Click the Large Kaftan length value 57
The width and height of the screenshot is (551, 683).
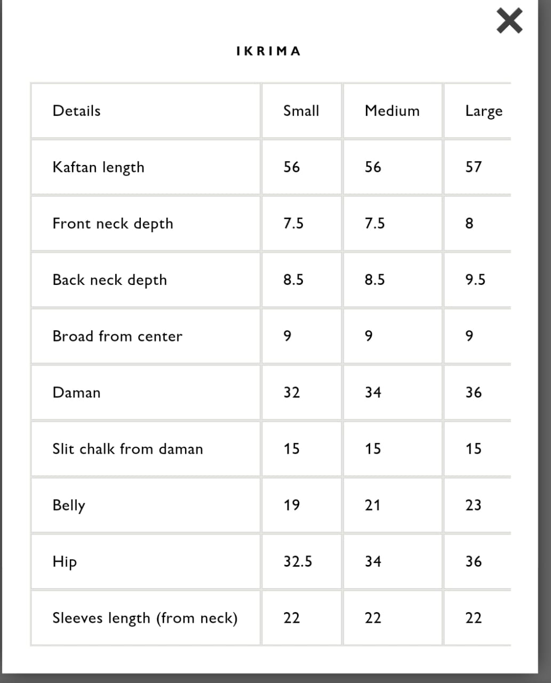[473, 167]
